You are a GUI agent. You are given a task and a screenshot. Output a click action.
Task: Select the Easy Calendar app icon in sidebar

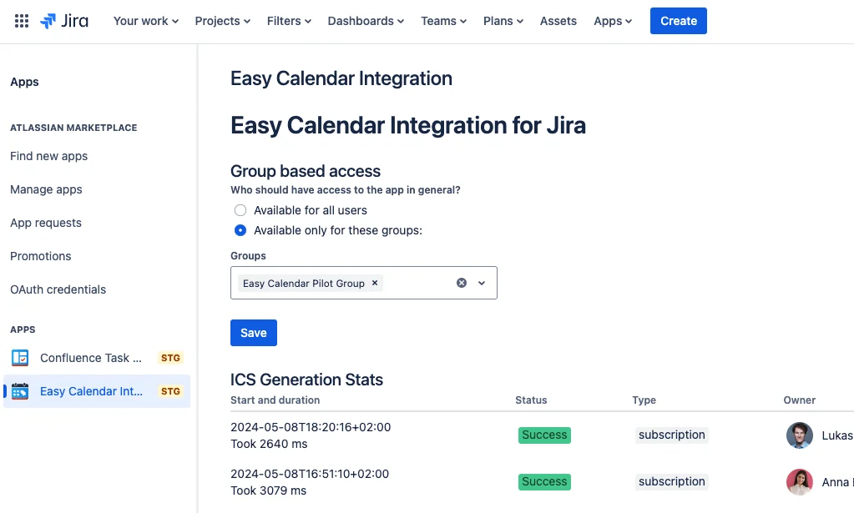click(20, 391)
